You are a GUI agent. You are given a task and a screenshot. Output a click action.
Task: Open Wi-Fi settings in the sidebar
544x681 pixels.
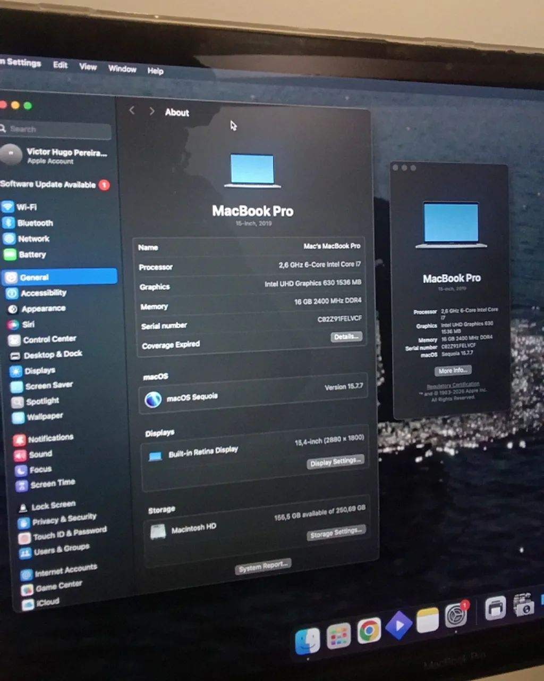pos(20,207)
